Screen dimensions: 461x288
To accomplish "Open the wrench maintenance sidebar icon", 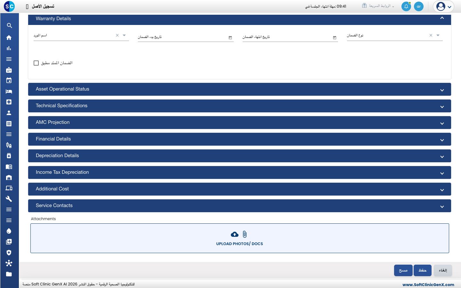I will click(9, 199).
